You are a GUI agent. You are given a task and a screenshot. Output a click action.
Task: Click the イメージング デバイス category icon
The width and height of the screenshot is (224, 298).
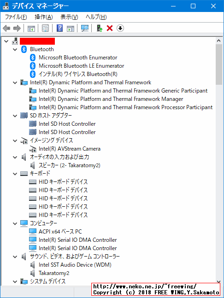click(x=24, y=140)
